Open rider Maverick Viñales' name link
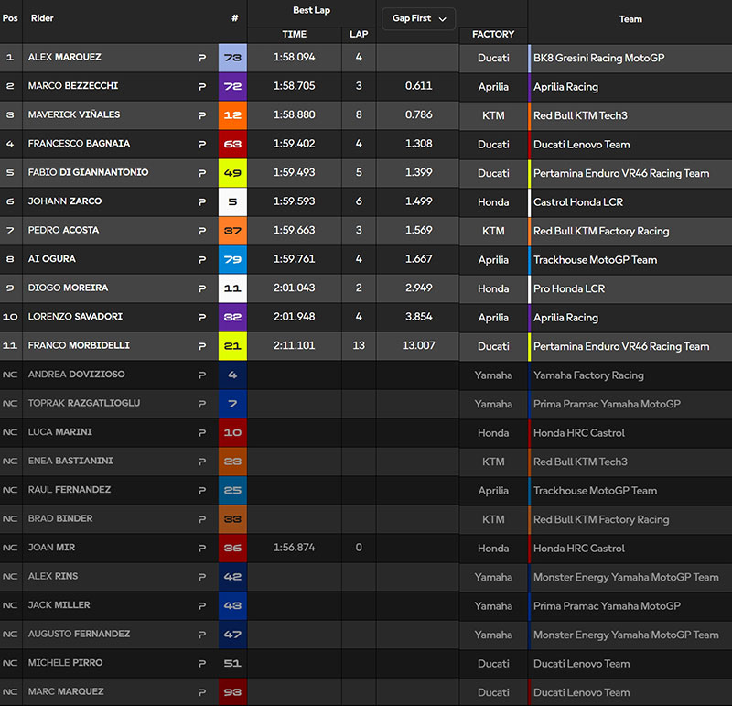 click(74, 115)
